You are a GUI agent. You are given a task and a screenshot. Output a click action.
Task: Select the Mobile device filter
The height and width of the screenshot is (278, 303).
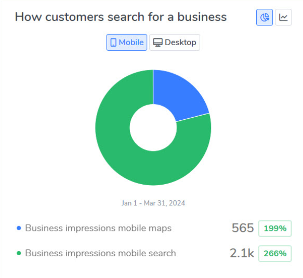(127, 43)
